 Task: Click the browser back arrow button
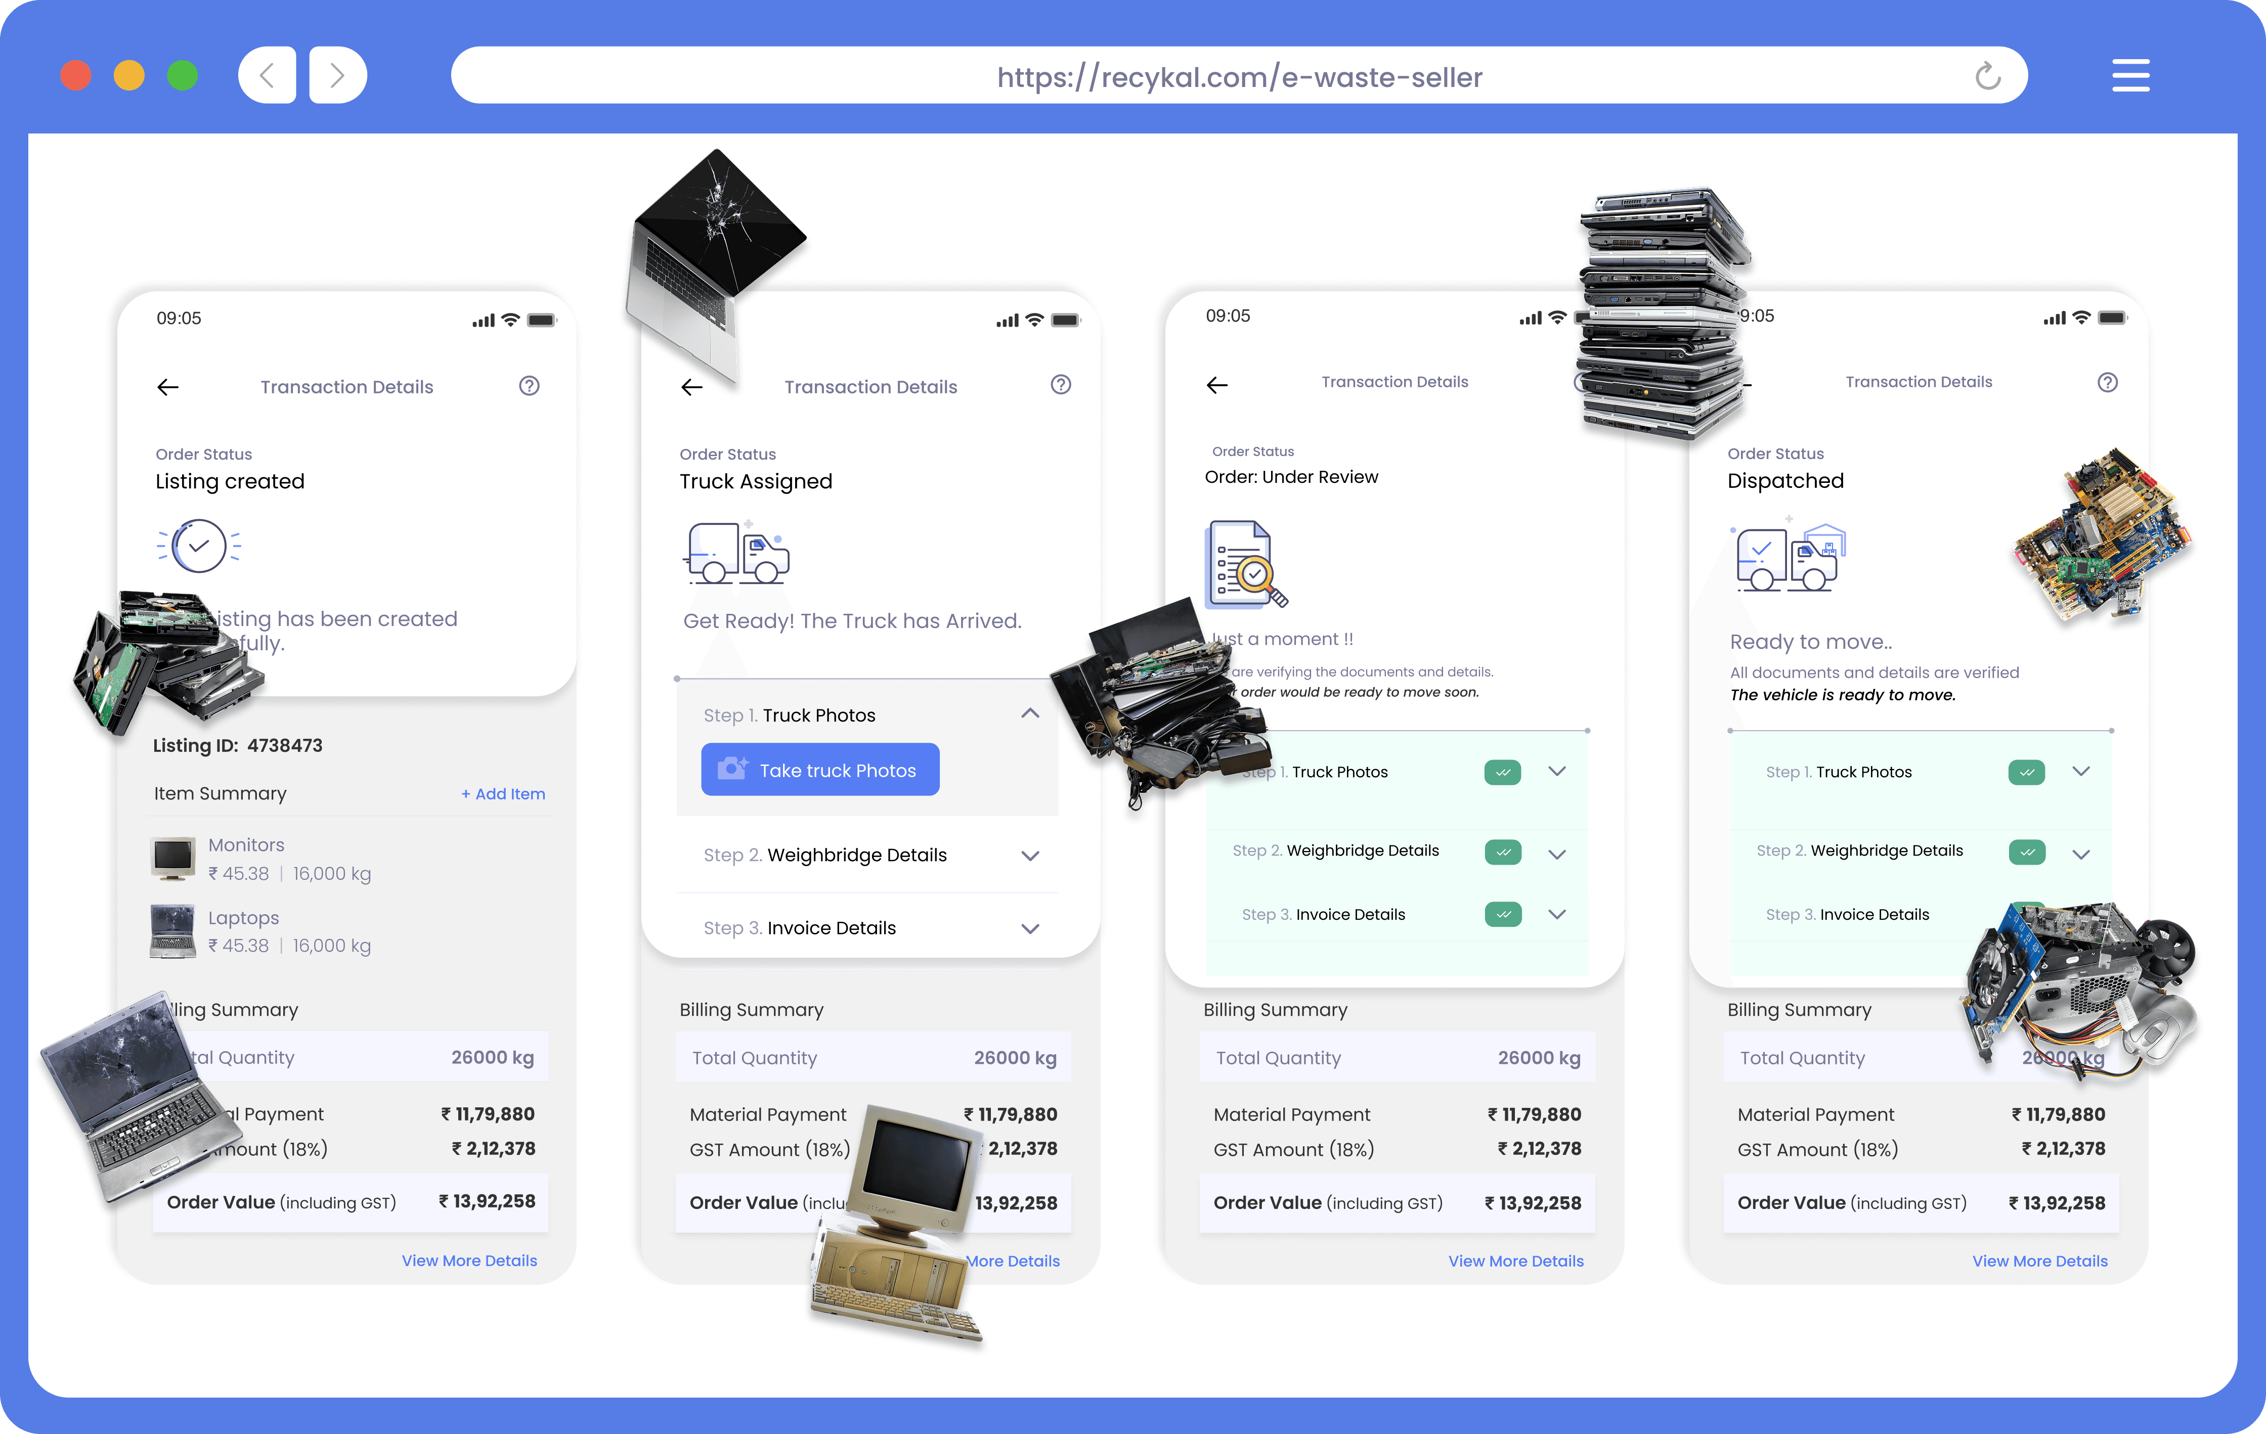tap(267, 75)
